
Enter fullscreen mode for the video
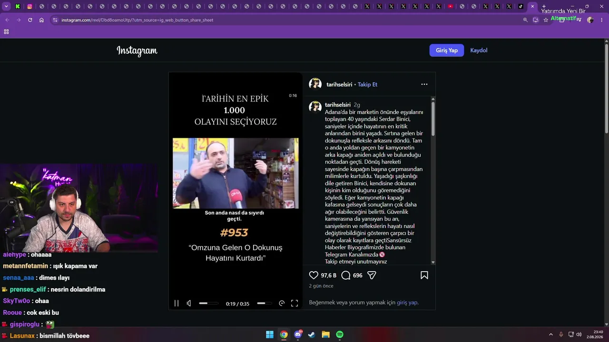click(x=295, y=303)
